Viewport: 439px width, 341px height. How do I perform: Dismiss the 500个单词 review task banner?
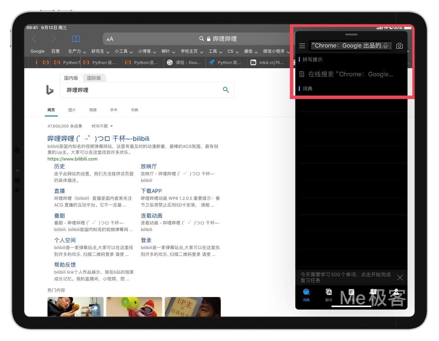coord(400,277)
